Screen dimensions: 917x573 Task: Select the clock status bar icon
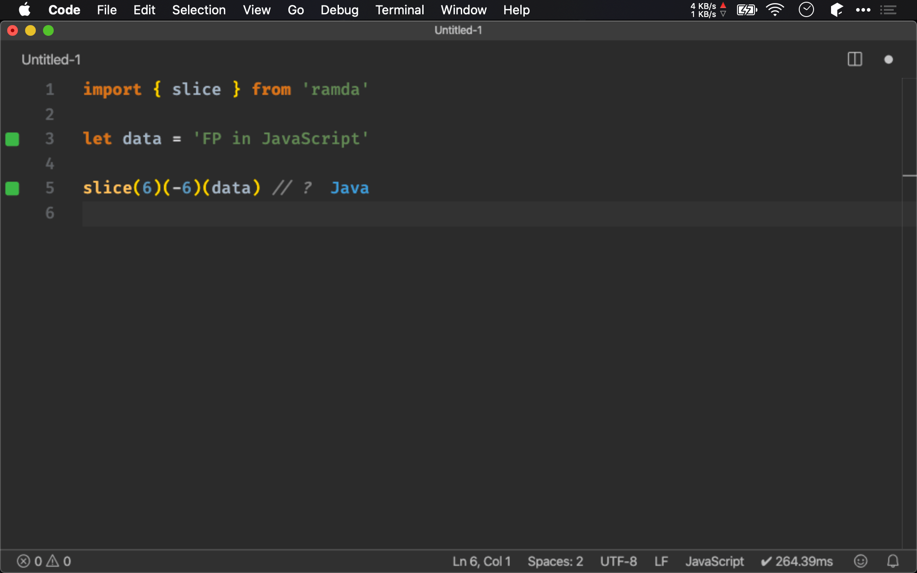pyautogui.click(x=807, y=10)
